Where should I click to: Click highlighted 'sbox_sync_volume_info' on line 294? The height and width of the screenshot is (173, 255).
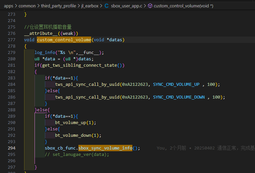105,148
